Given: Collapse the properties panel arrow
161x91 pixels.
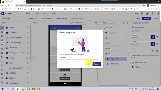Looking at the screenshot, I should click(128, 54).
